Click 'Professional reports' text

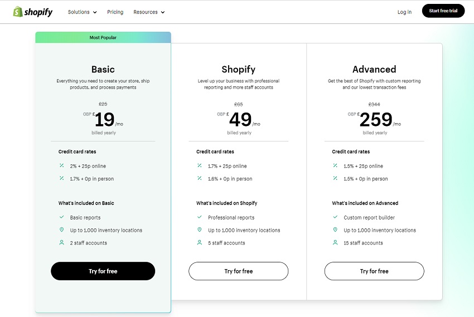231,217
